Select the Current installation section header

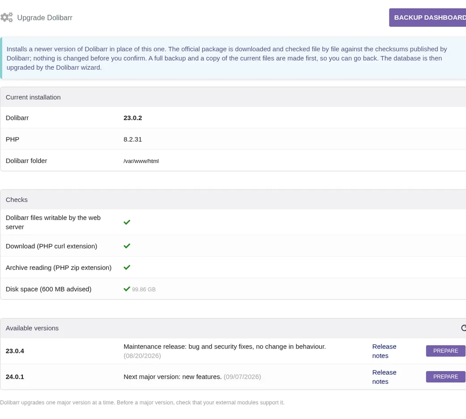[233, 97]
